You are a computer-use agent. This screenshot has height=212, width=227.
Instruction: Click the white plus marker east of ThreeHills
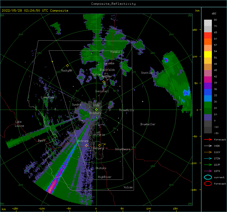(143, 101)
